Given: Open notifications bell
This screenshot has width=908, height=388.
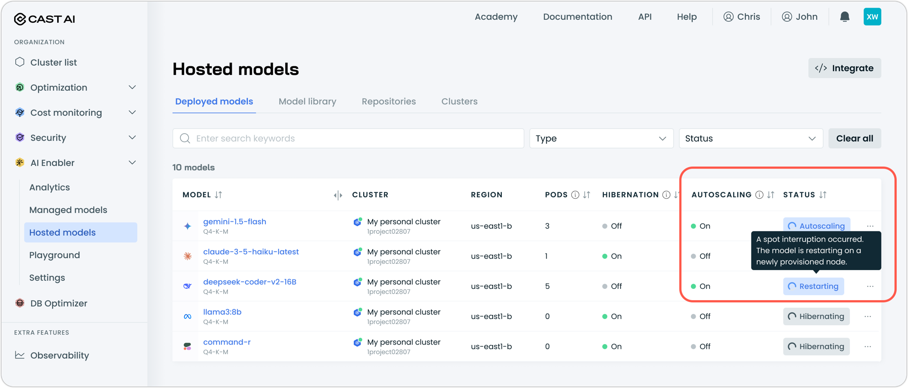Looking at the screenshot, I should pos(845,17).
